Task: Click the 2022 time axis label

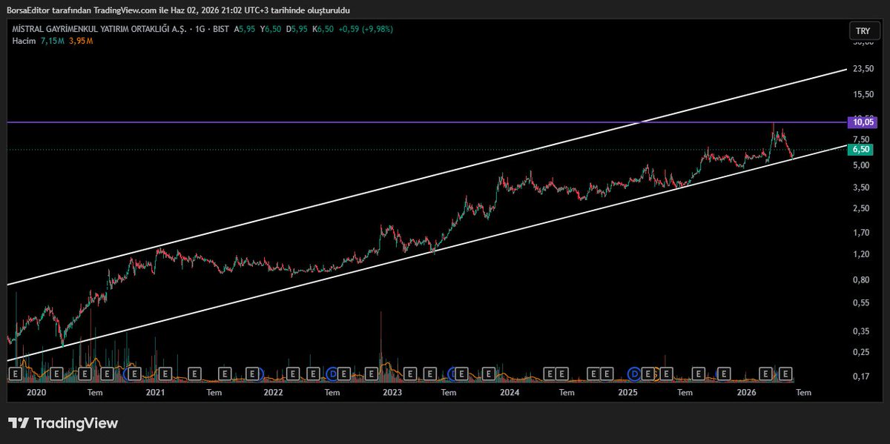Action: coord(273,392)
